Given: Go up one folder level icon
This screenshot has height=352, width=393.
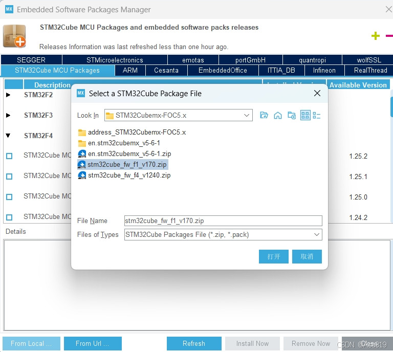Looking at the screenshot, I should click(264, 115).
